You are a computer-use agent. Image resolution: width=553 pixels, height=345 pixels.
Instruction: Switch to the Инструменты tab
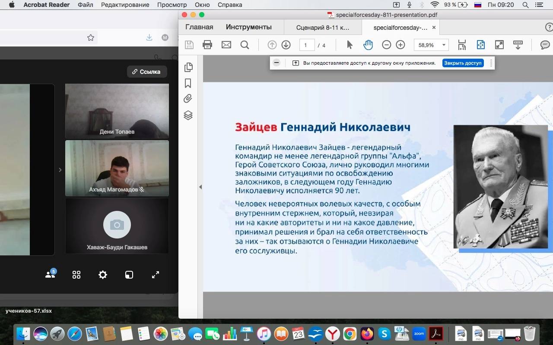pos(248,27)
